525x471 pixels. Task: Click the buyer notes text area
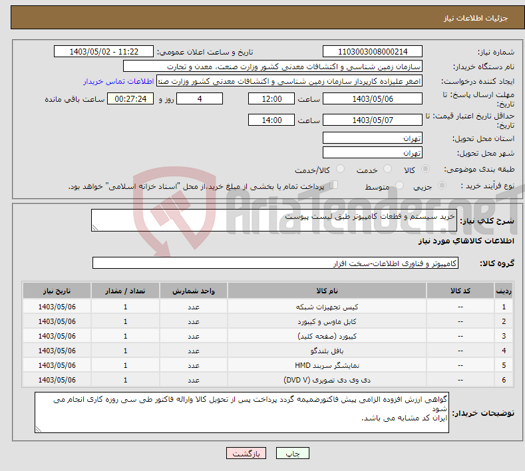(242, 412)
